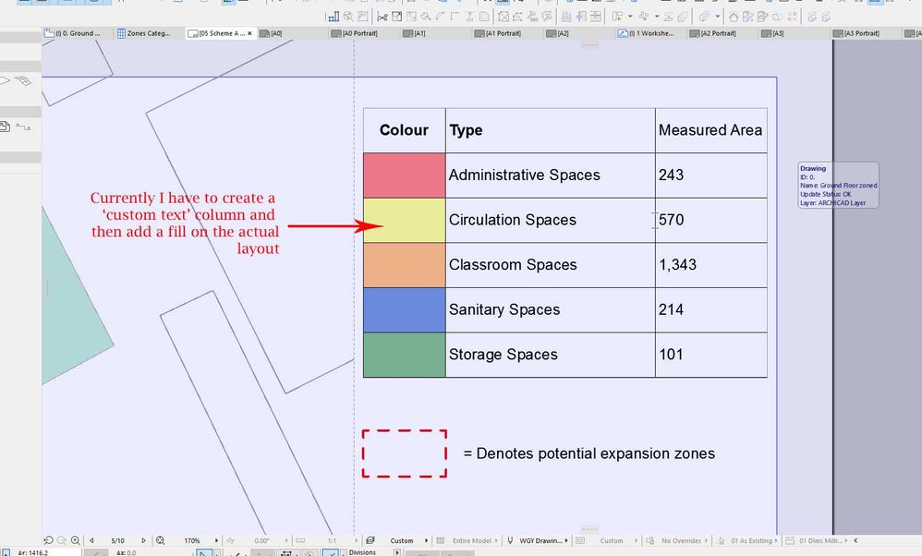Click the magnifying glass zoom icon bottom left

click(x=75, y=540)
